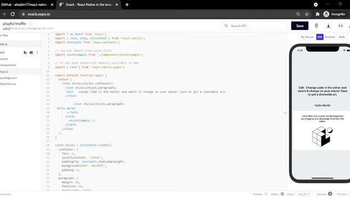Click the cube image in phone preview
The width and height of the screenshot is (350, 197).
(322, 136)
